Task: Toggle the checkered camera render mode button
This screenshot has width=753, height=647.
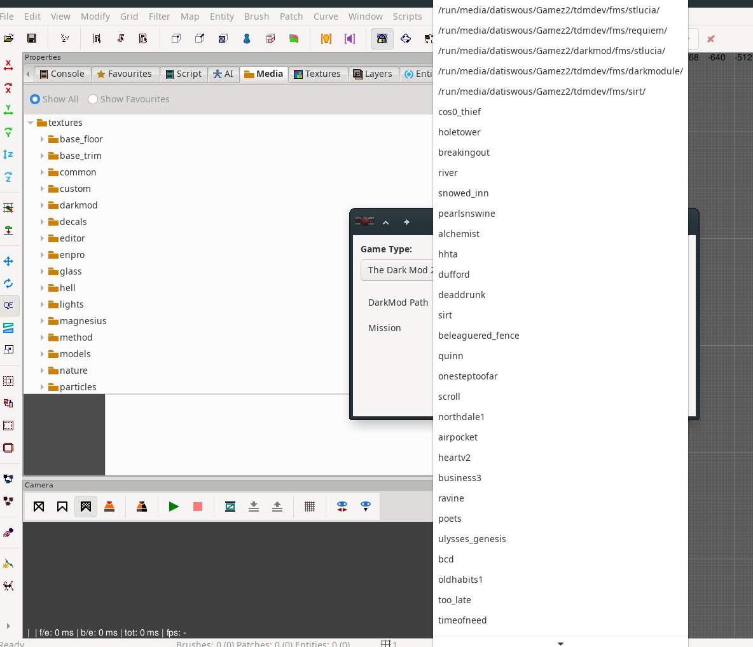Action: [86, 507]
